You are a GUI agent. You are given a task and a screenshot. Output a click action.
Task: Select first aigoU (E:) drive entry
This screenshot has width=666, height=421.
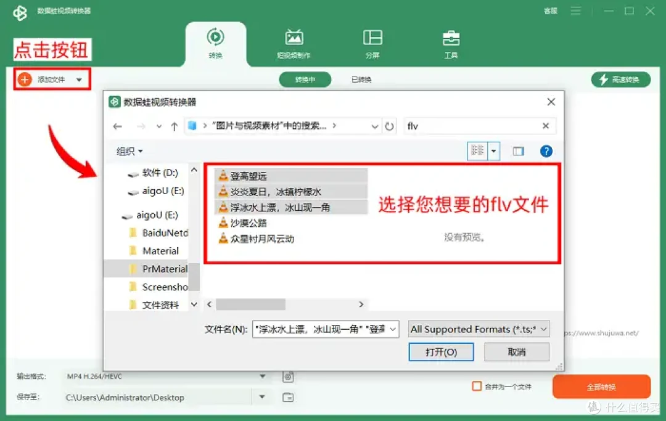[x=156, y=191]
